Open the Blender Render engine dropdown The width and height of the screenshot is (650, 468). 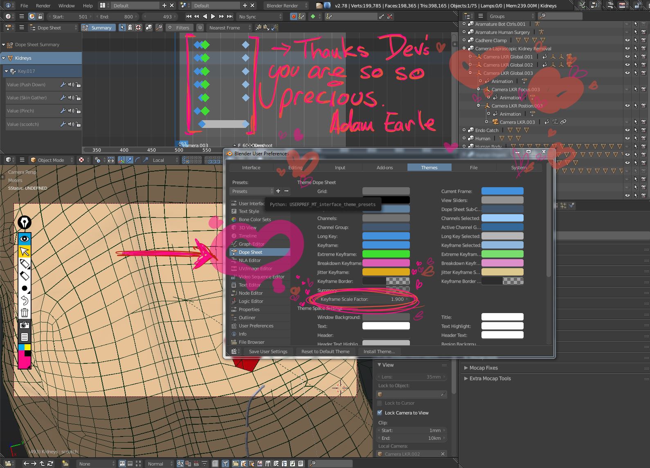285,6
